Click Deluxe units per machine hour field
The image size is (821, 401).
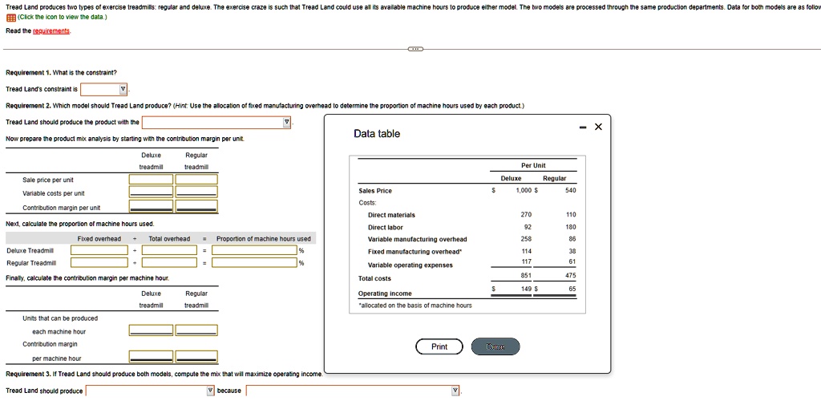151,330
